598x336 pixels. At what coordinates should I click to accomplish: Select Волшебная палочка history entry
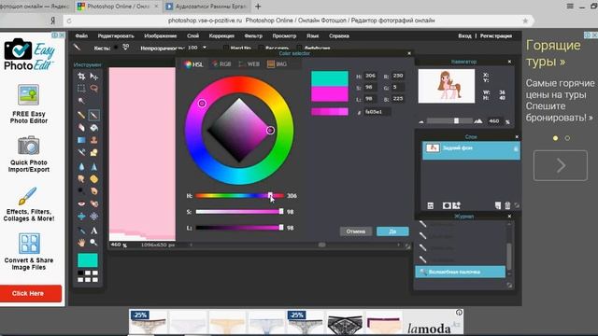(x=461, y=272)
